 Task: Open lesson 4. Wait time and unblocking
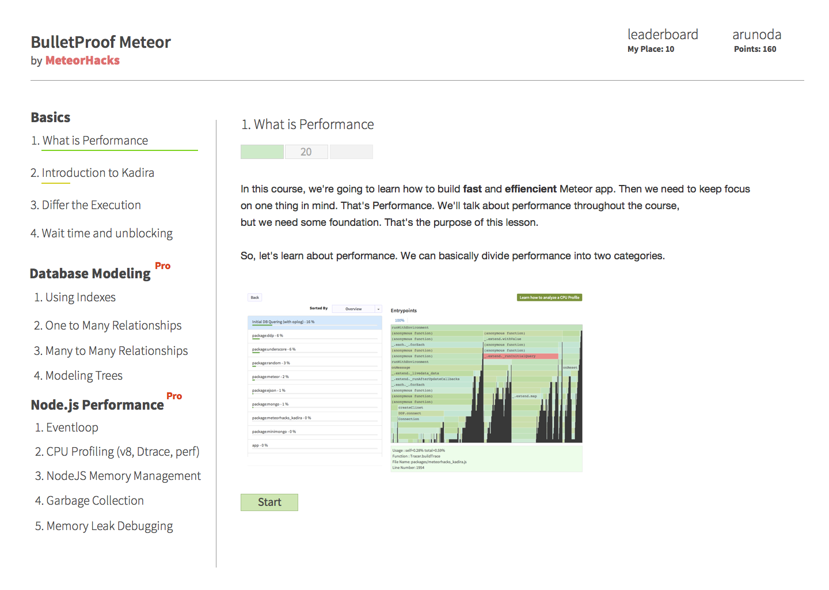101,233
